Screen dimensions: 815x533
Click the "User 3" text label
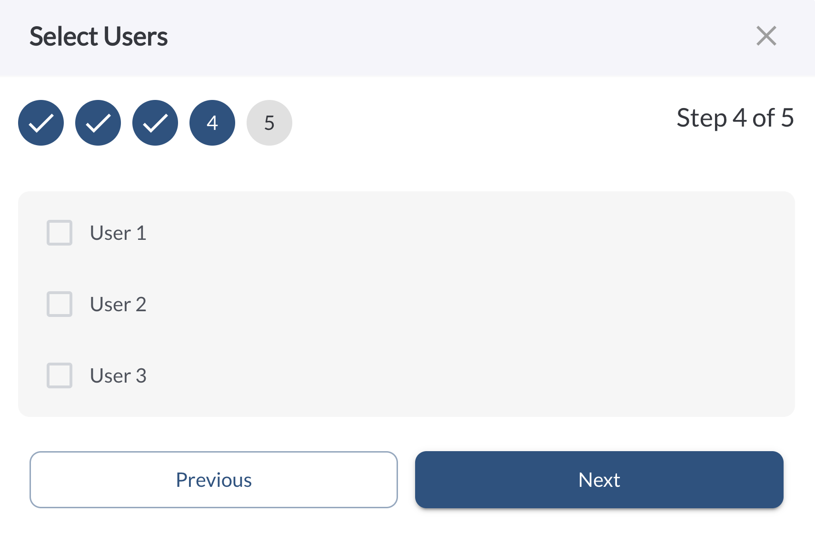(x=118, y=376)
